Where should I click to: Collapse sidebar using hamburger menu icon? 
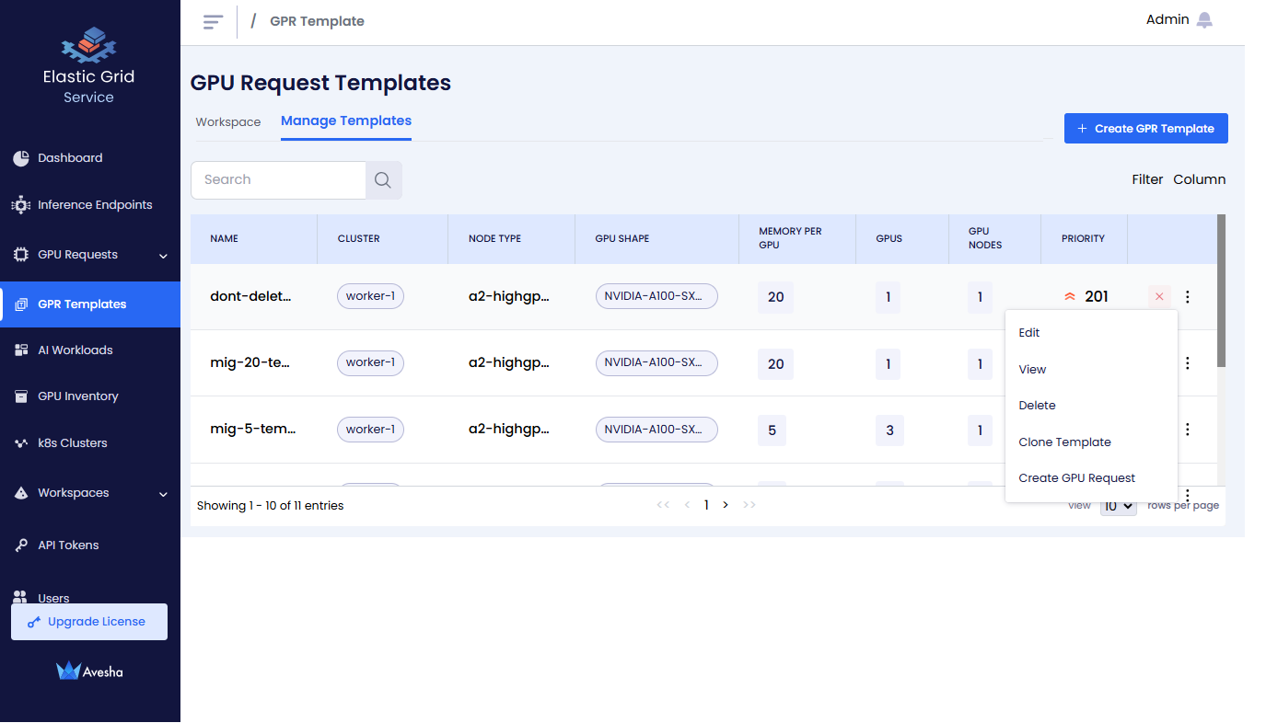pos(214,22)
